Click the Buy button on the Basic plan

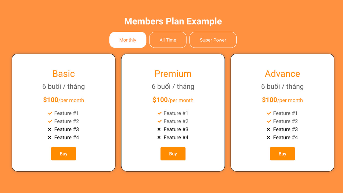[64, 154]
